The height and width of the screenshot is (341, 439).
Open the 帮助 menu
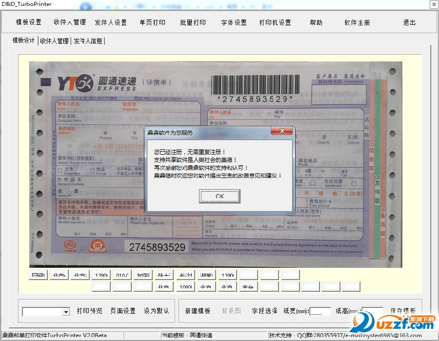click(316, 22)
